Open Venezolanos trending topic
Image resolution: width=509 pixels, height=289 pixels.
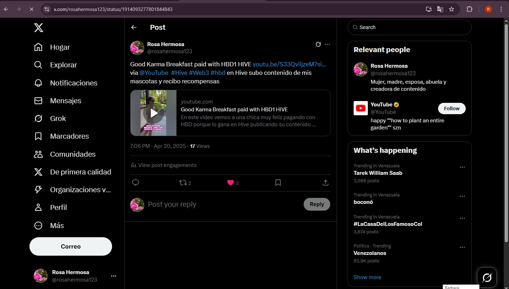coord(370,253)
